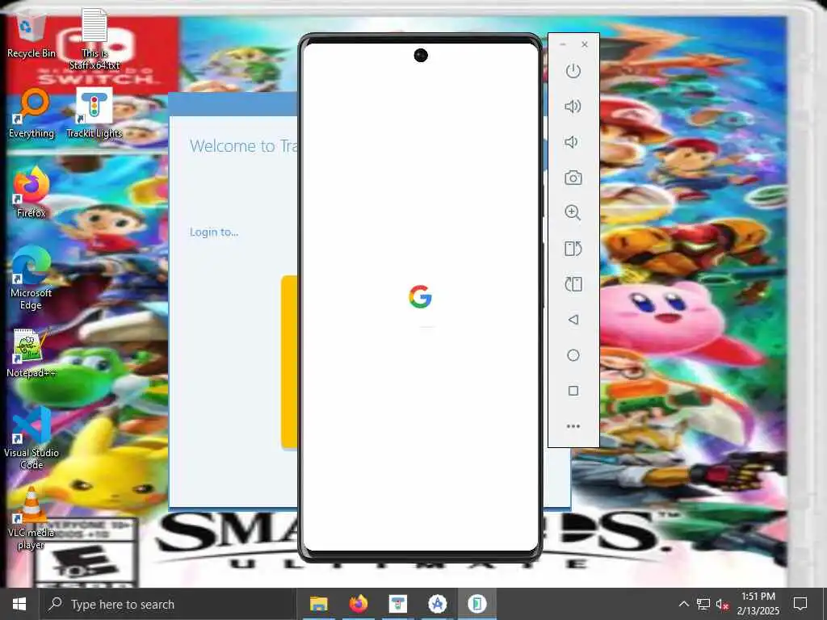The height and width of the screenshot is (620, 827).
Task: Raise volume with emulator volume up icon
Action: coord(573,107)
